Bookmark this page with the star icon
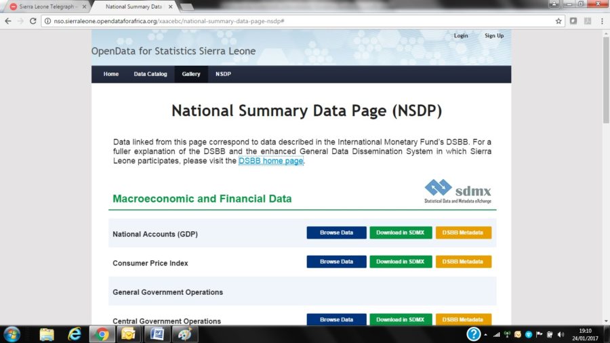Viewport: 610px width, 343px height. click(558, 21)
